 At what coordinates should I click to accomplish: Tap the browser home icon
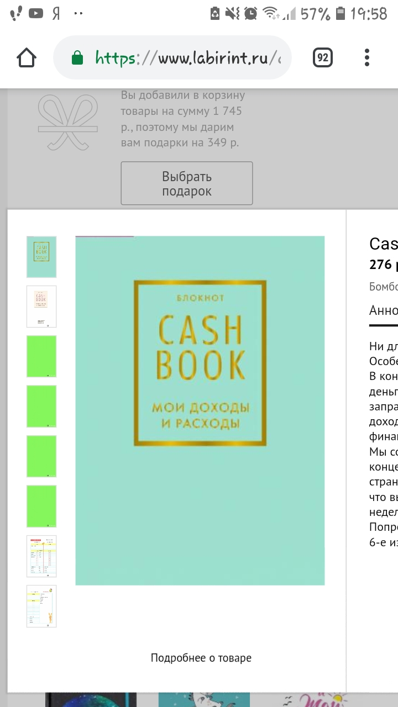point(27,57)
